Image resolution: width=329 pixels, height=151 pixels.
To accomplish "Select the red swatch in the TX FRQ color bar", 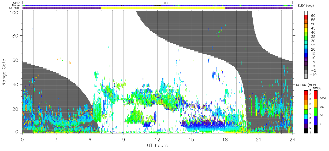I will tap(306, 93).
